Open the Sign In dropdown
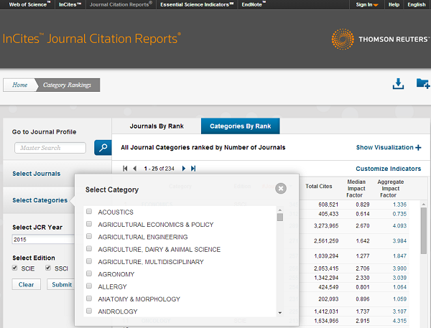This screenshot has width=431, height=328. coord(367,5)
